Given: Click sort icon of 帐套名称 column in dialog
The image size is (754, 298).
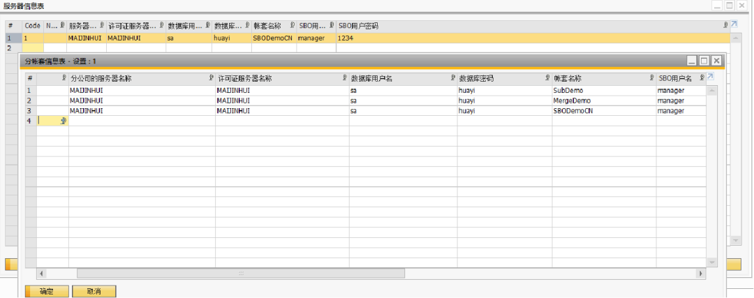Looking at the screenshot, I should click(x=652, y=77).
